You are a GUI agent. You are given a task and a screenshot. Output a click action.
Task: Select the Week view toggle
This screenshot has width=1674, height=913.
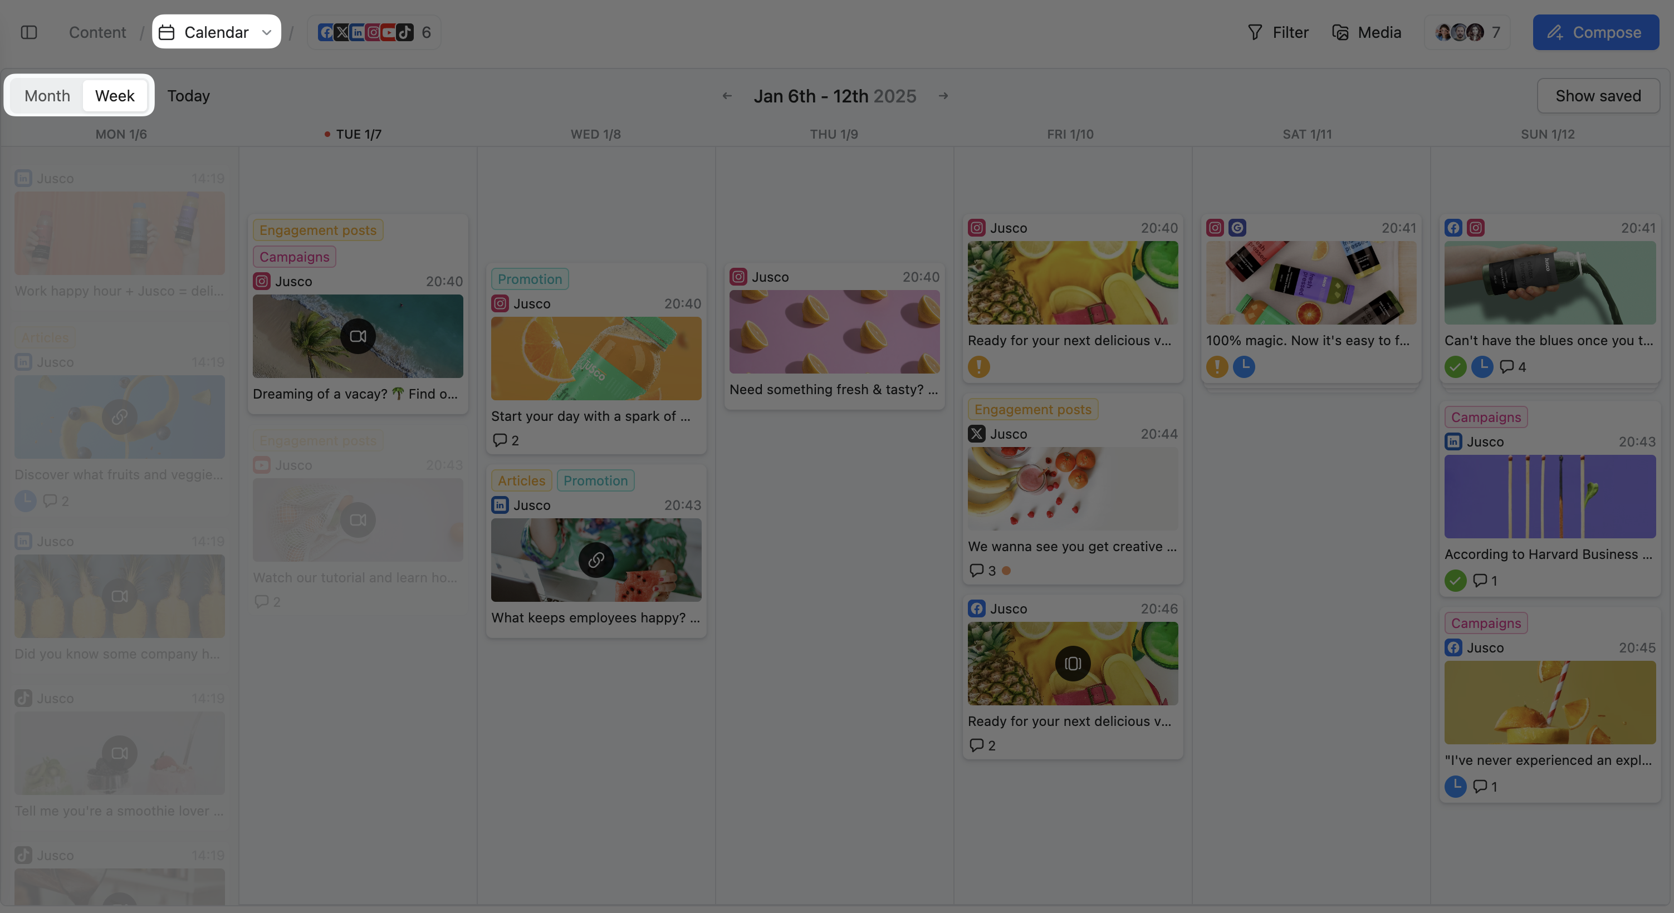click(114, 96)
